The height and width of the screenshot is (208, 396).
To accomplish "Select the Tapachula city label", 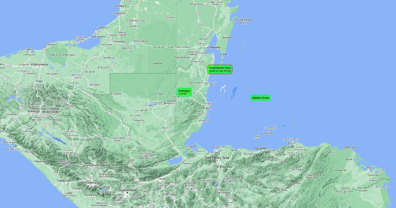I will click(64, 181).
